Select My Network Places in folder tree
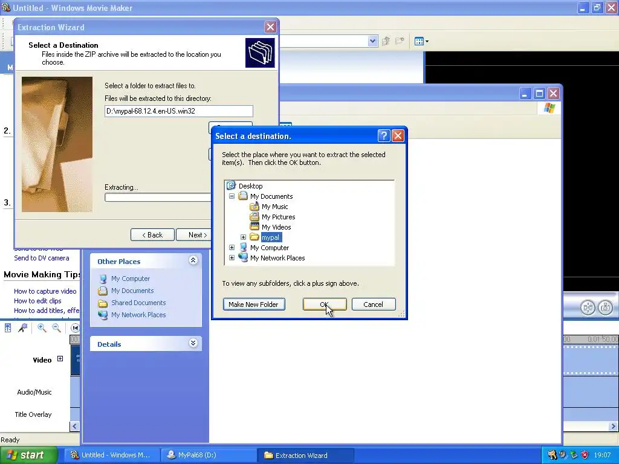 [x=277, y=257]
